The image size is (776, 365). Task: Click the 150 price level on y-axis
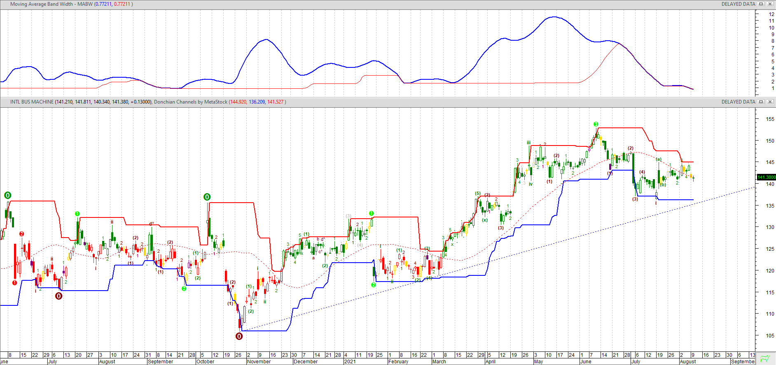pos(769,141)
